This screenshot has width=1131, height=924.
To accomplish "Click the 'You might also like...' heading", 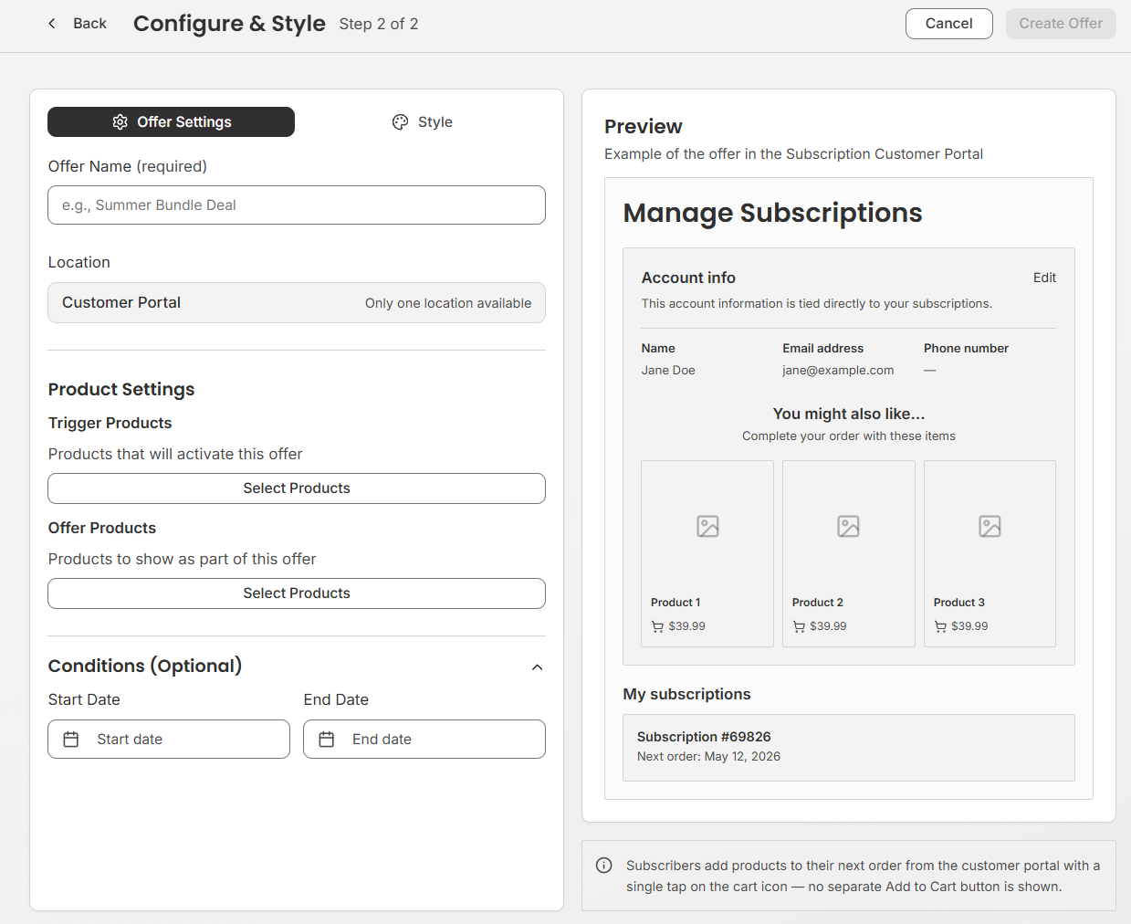I will coord(849,415).
